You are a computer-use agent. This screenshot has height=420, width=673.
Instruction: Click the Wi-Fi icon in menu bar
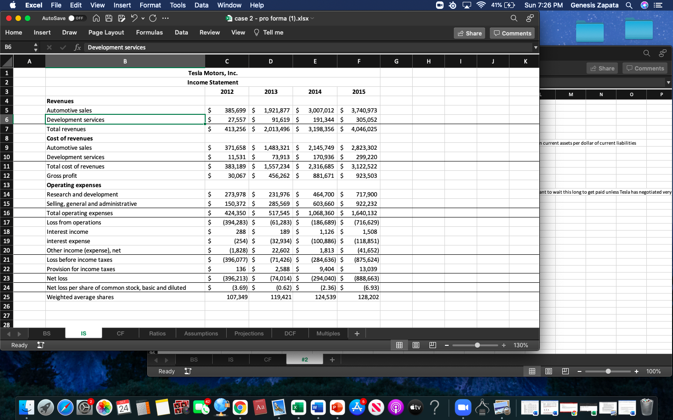[481, 5]
